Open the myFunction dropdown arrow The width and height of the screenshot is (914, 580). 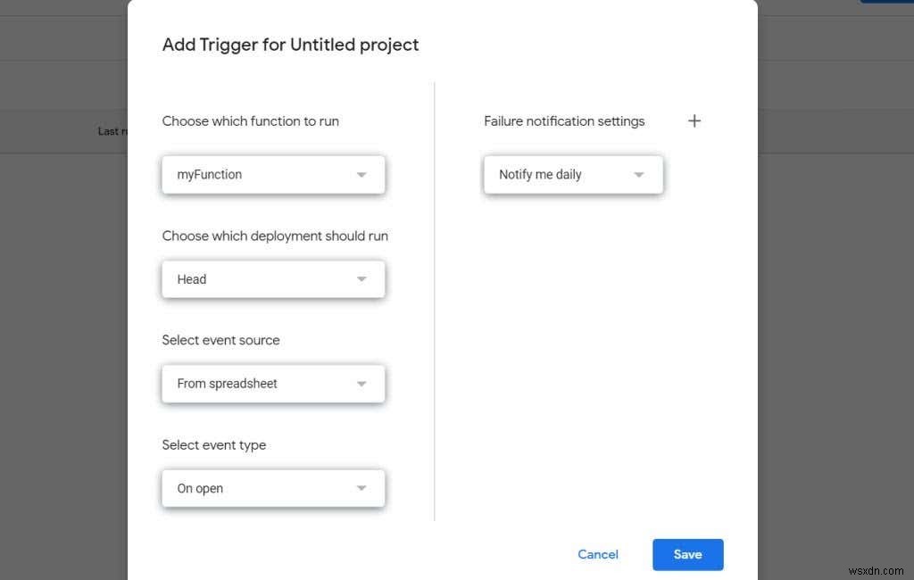361,175
